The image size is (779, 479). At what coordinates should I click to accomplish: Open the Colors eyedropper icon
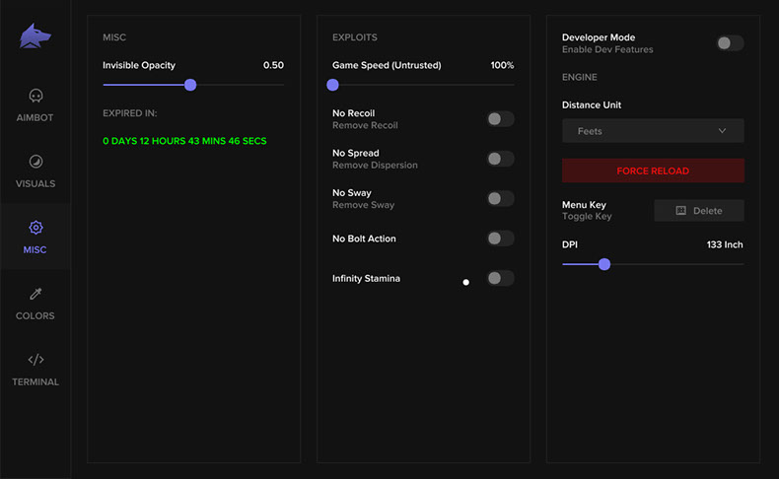pyautogui.click(x=35, y=294)
